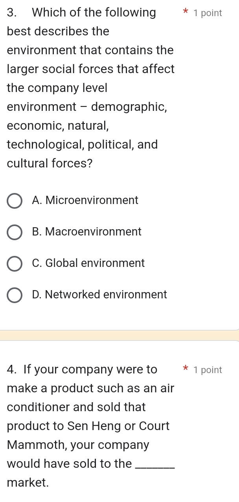Click the answer option labeled C. Global environment

[88, 263]
